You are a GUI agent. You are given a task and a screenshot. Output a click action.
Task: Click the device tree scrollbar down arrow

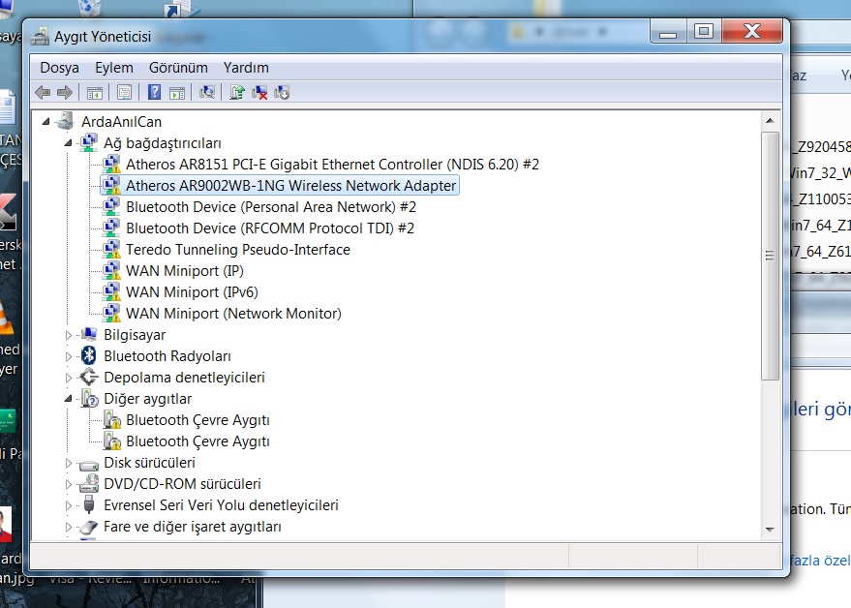tap(771, 529)
